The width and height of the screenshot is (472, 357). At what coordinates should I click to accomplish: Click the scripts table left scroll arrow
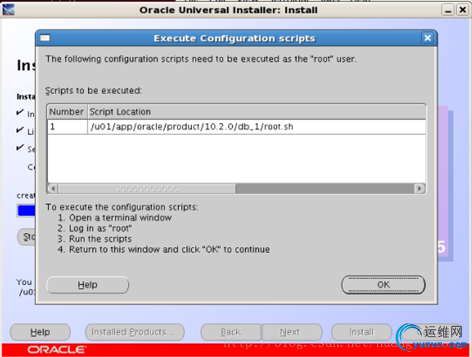tap(53, 189)
